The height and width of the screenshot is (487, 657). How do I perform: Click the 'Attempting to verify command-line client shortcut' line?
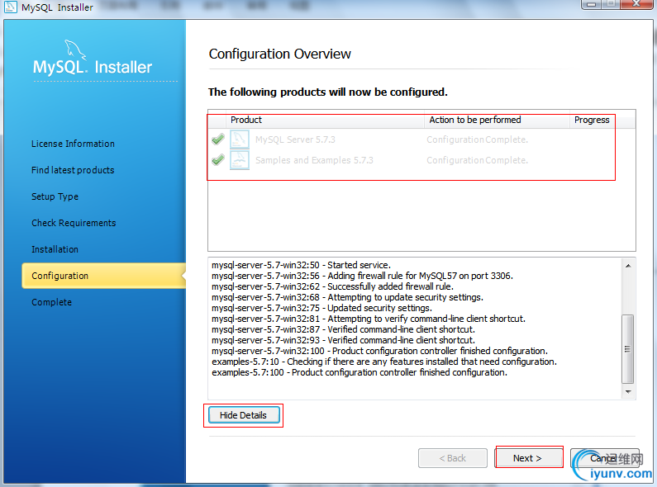[x=369, y=319]
